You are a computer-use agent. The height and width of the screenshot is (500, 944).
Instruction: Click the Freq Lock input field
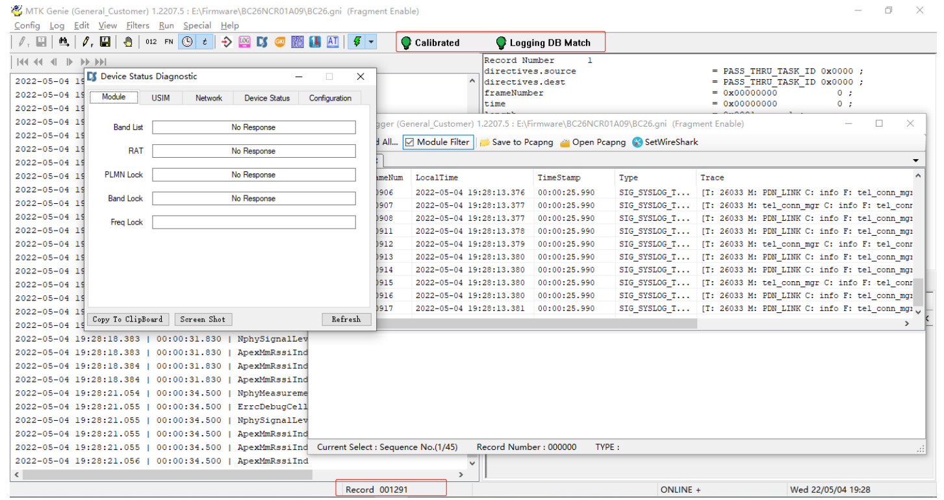(253, 222)
